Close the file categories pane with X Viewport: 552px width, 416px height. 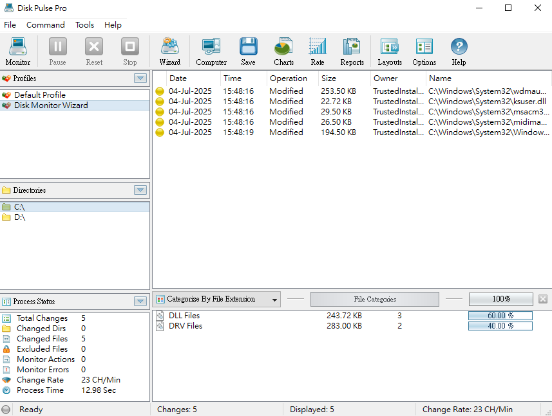pos(543,299)
